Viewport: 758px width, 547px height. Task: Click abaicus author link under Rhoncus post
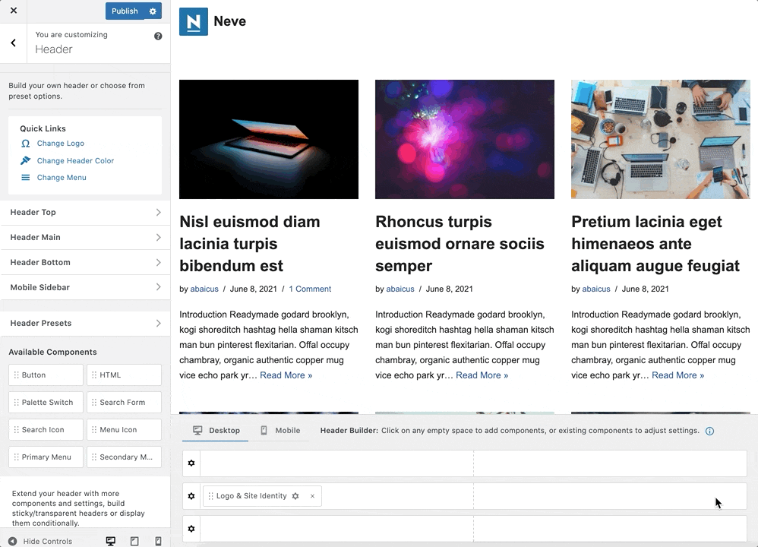(x=400, y=289)
